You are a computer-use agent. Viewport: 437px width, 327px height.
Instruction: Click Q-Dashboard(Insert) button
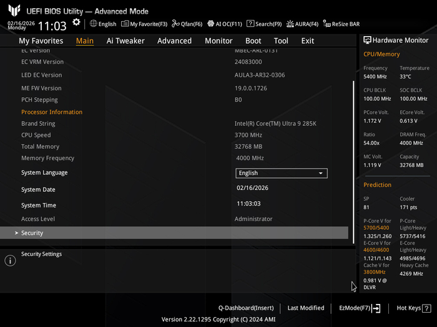tap(246, 308)
